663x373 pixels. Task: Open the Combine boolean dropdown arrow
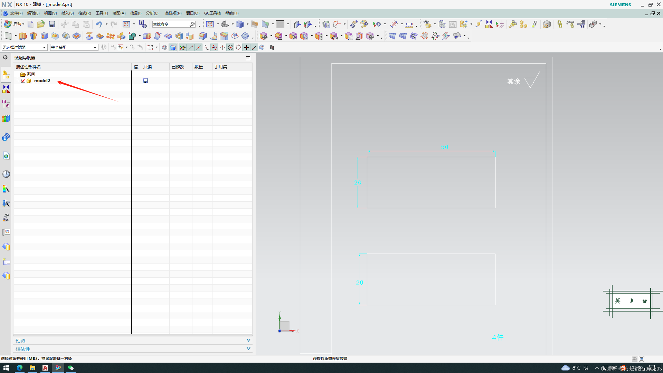[140, 36]
